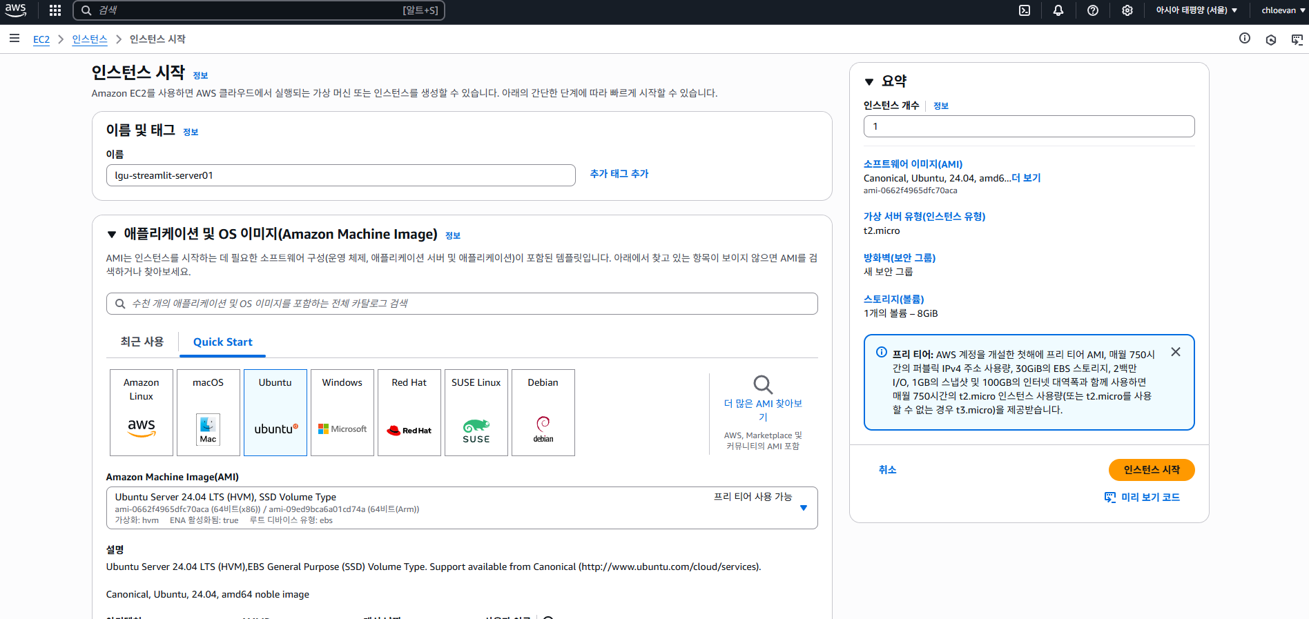Click 정보 link next to 인스턴스 시작 heading
Viewport: 1309px width, 619px height.
[200, 76]
